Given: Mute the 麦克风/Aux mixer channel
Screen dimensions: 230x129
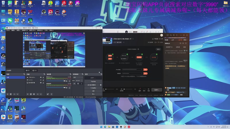Looking at the screenshot, I should pyautogui.click(x=67, y=81).
